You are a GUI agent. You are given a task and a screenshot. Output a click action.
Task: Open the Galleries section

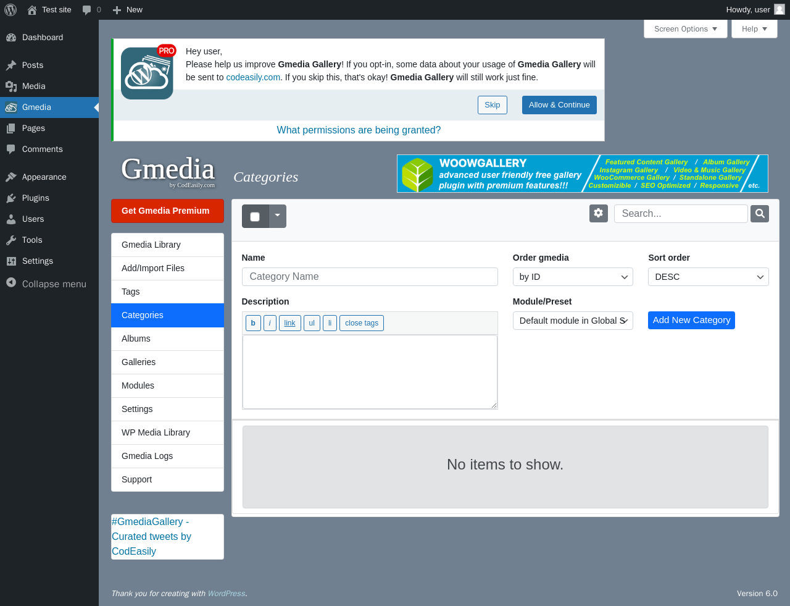click(167, 362)
